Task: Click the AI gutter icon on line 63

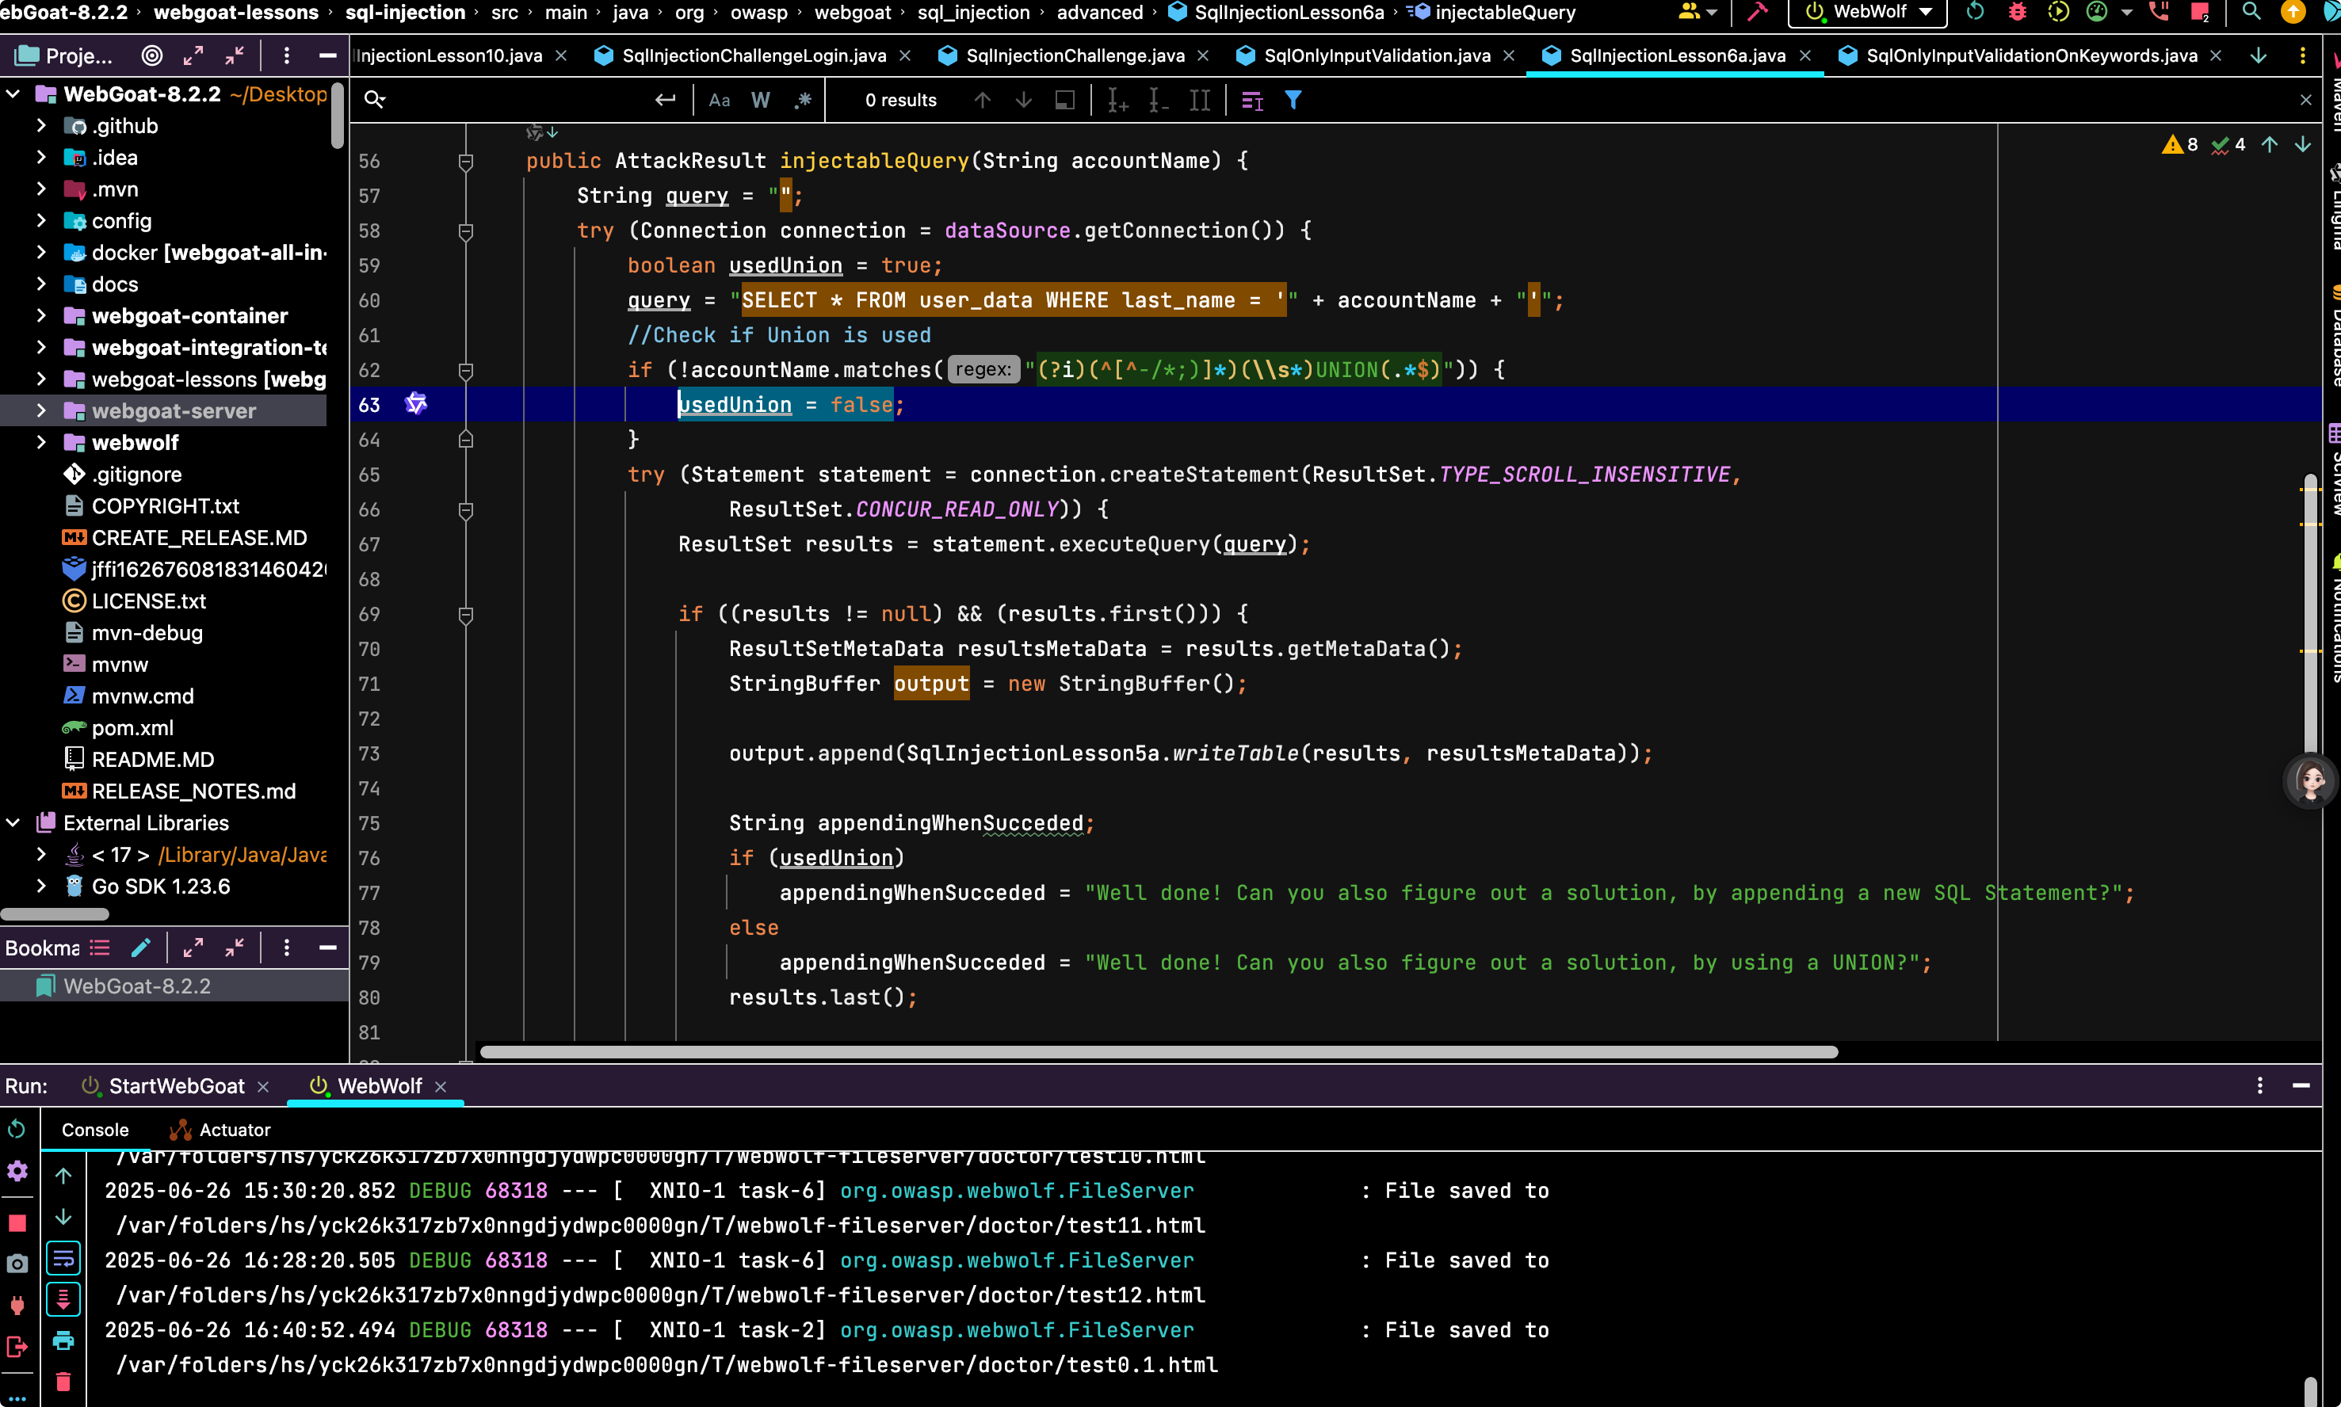Action: point(416,404)
